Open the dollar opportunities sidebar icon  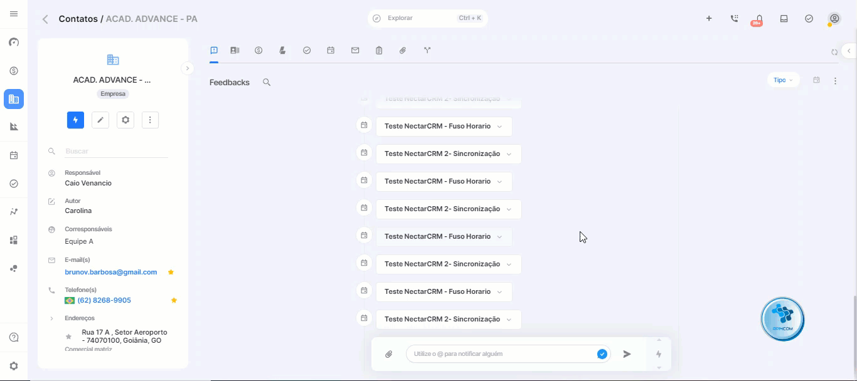[x=14, y=71]
